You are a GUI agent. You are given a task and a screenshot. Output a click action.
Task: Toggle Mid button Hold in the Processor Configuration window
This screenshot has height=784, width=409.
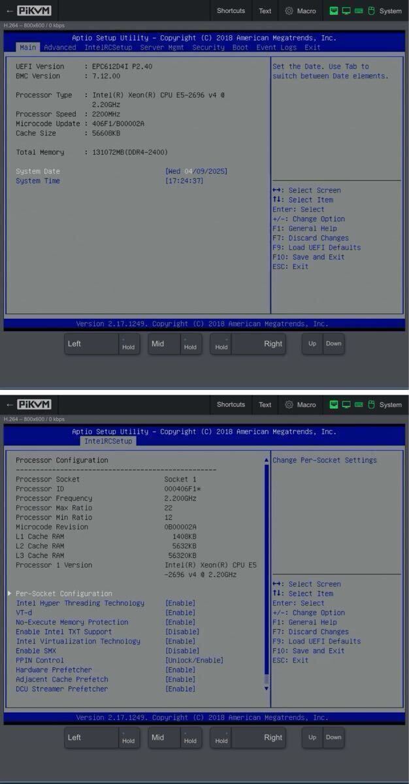click(190, 738)
